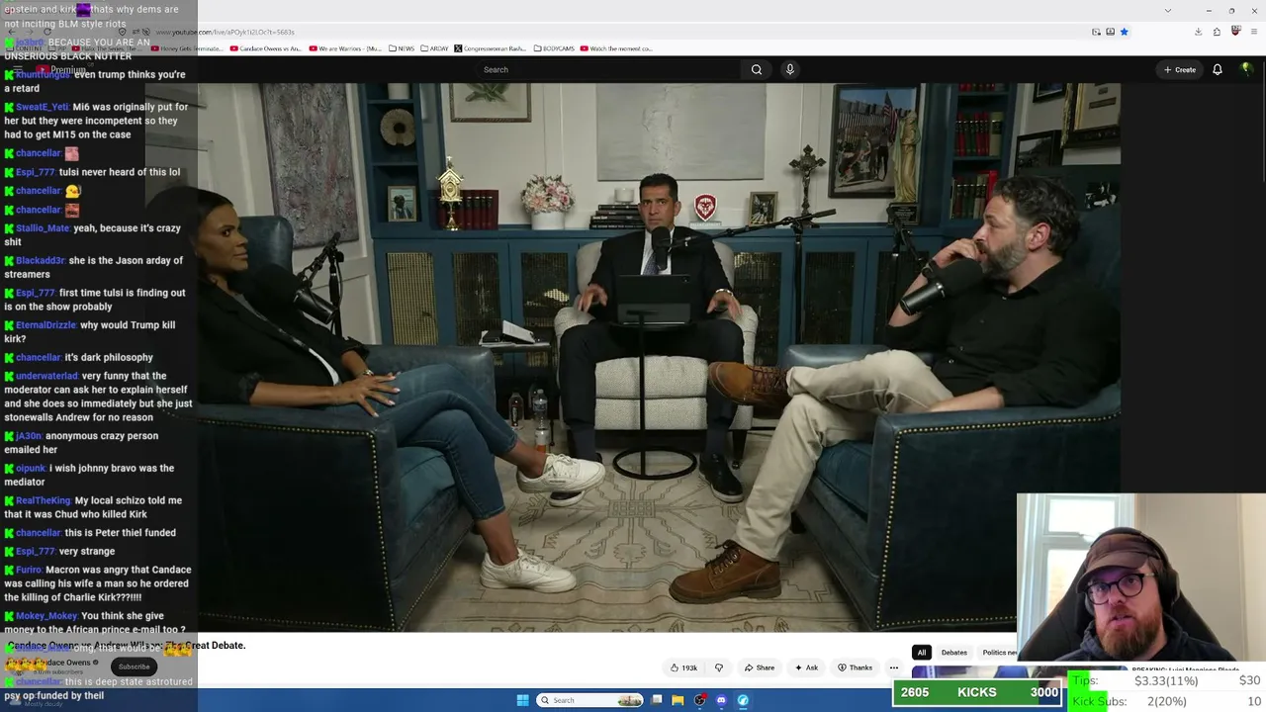Click the Create button on YouTube

click(x=1180, y=69)
